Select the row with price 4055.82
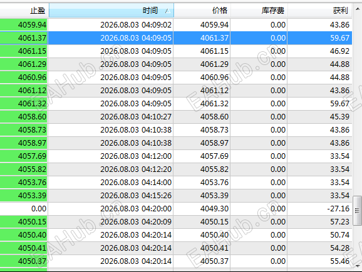This screenshot has height=272, width=362. coord(176,169)
